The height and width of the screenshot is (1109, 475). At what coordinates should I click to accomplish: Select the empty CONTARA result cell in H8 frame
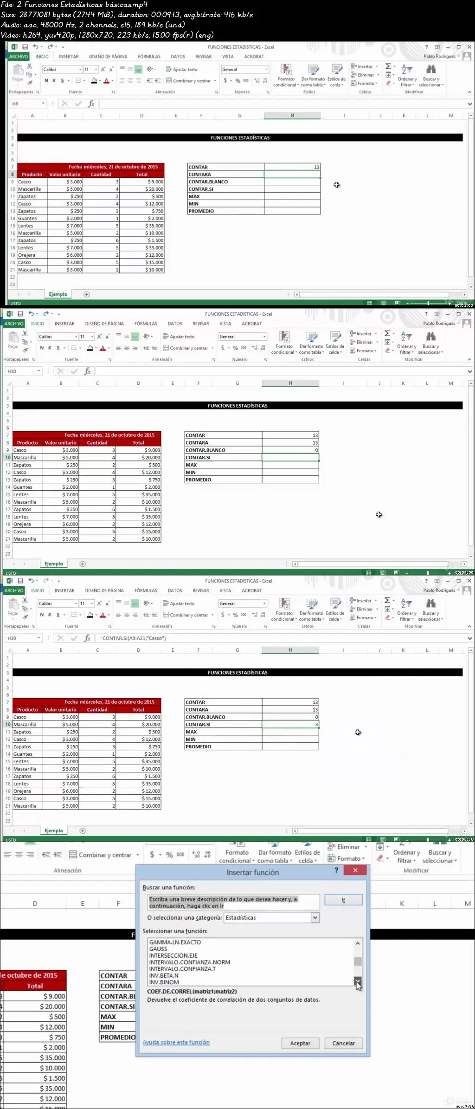[x=292, y=175]
